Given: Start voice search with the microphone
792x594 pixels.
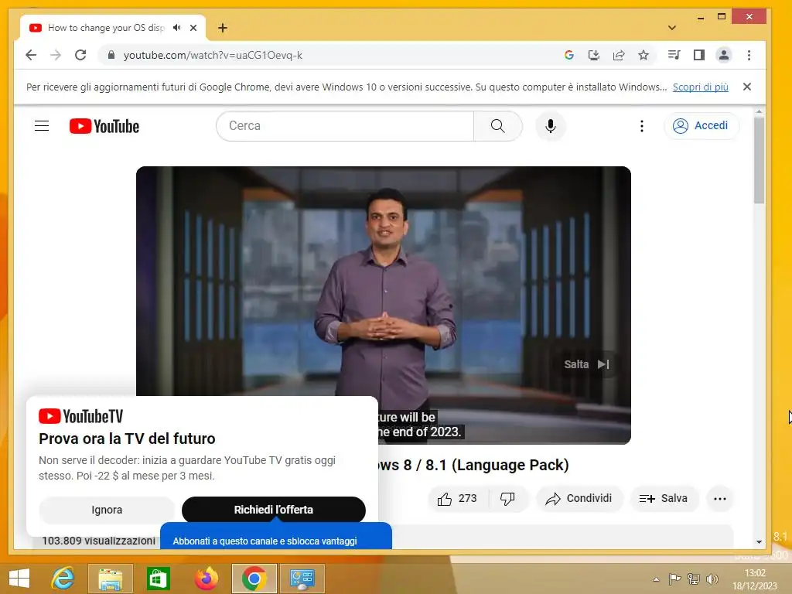Looking at the screenshot, I should 551,126.
